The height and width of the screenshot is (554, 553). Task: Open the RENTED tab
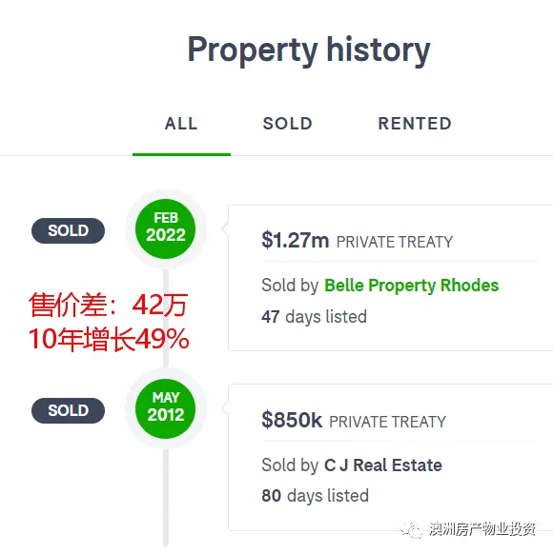tap(415, 124)
